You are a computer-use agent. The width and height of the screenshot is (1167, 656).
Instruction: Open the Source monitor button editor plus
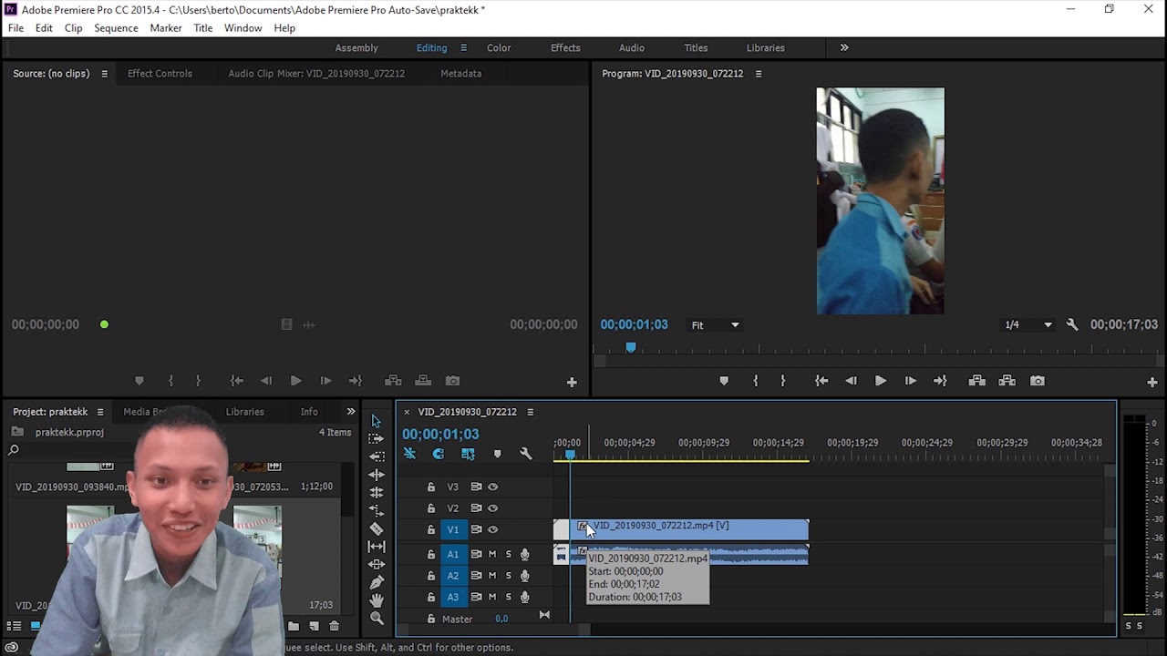pos(572,382)
